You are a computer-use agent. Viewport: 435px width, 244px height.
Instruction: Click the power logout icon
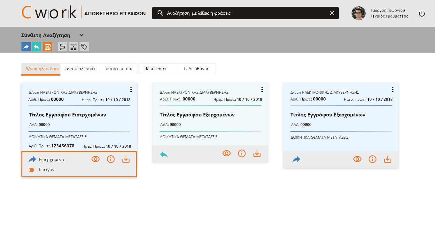pos(422,14)
